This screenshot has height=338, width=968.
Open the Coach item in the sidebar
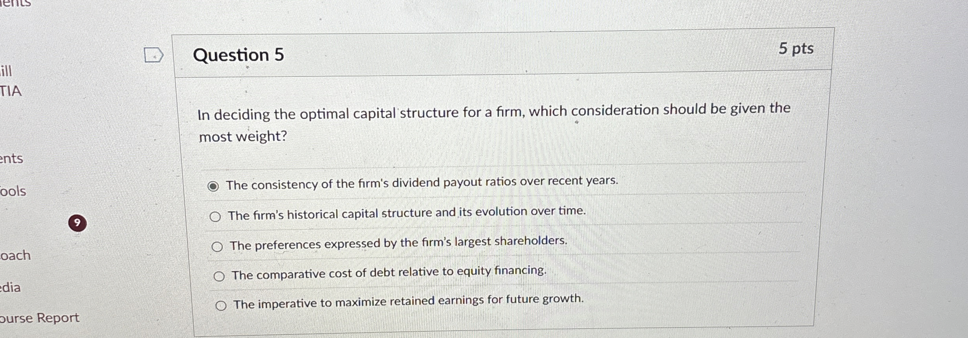tap(15, 255)
